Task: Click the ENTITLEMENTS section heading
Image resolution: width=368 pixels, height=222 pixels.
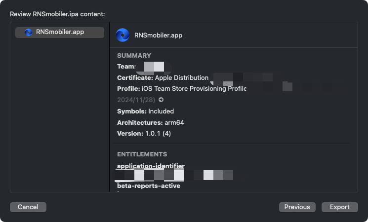Action: (142, 154)
